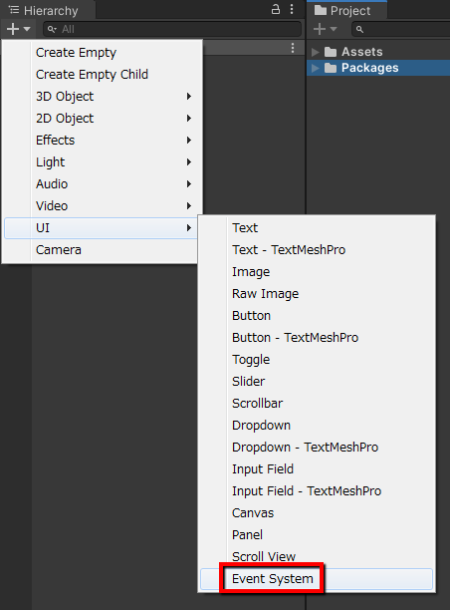Choose Input Field - TextMeshPro
Screen dimensions: 450x610
coord(317,491)
